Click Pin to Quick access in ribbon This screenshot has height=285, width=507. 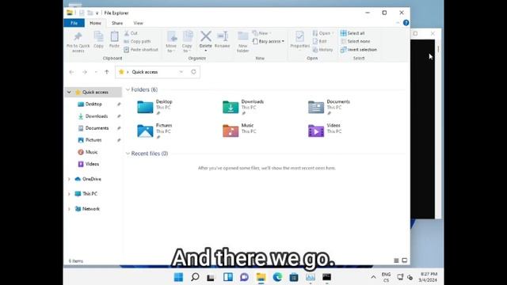78,42
